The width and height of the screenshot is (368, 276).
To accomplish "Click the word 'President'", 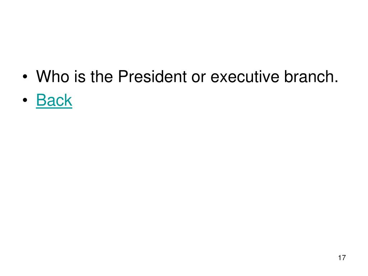I will [152, 76].
